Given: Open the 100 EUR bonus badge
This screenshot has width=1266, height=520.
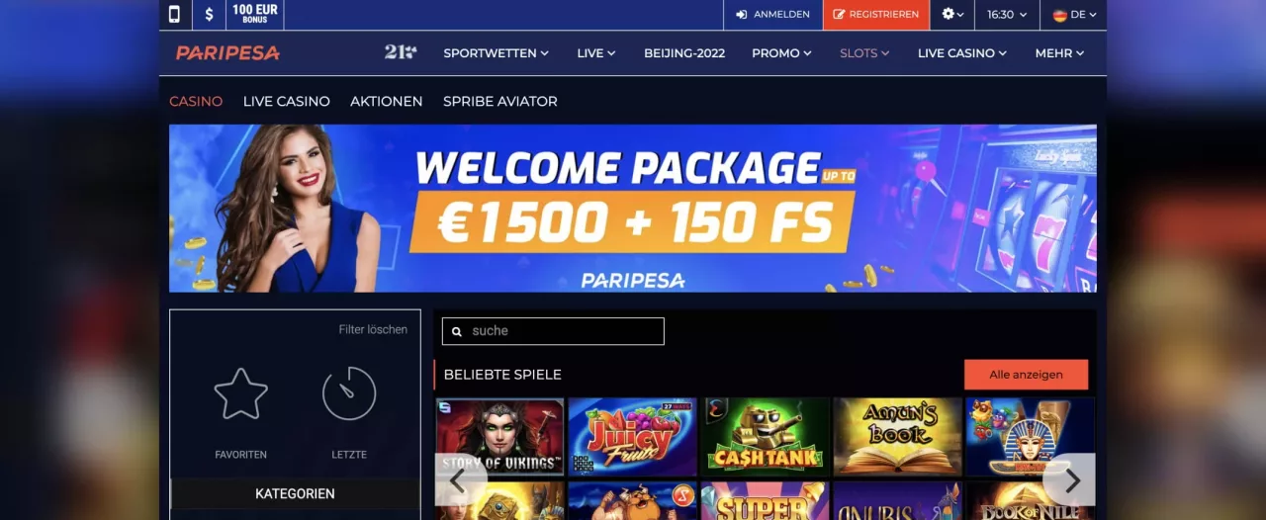Looking at the screenshot, I should coord(255,15).
